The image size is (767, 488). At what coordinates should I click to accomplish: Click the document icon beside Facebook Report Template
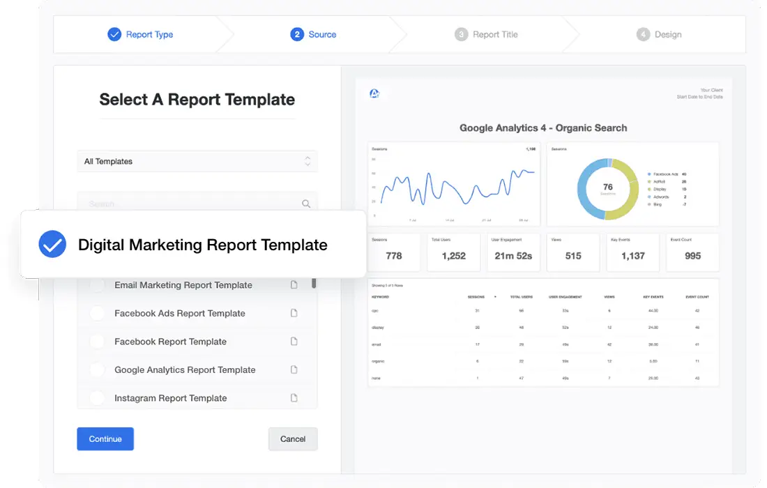tap(294, 341)
